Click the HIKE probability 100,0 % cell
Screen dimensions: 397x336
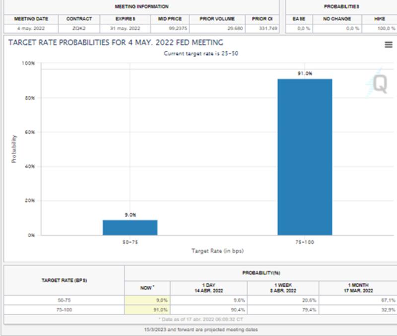coord(386,28)
